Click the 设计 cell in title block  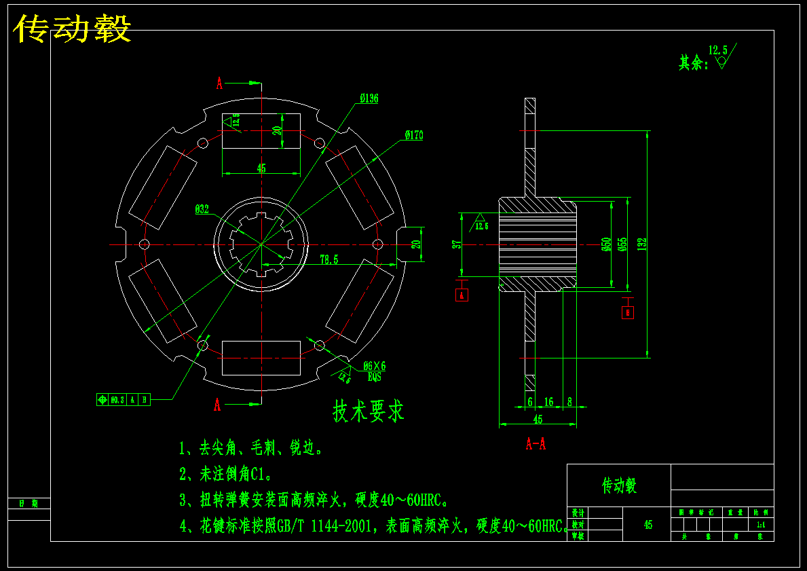point(578,513)
